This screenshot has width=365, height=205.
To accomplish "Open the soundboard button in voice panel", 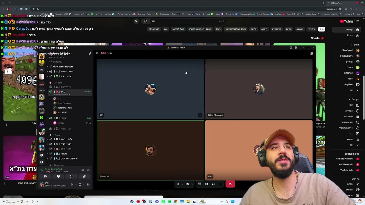I will pos(84,177).
